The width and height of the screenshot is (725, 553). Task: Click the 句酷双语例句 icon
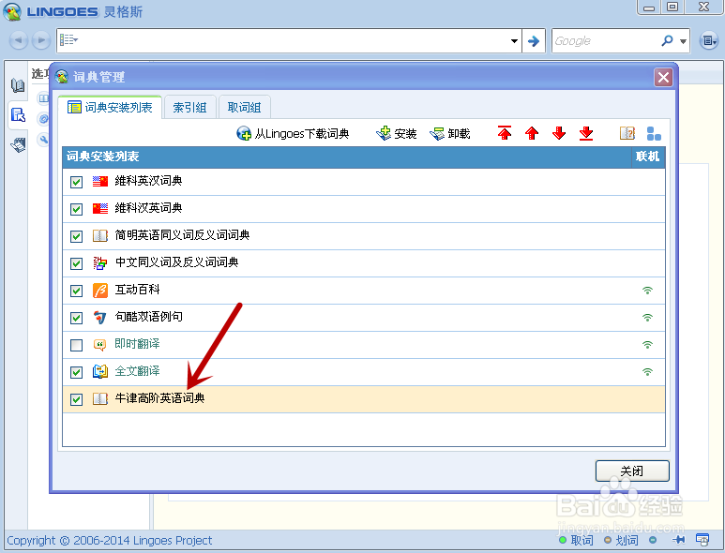click(99, 318)
